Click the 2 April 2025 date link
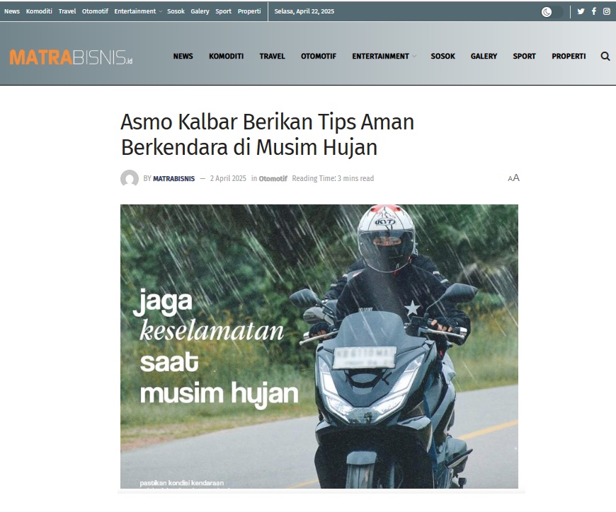Screen dimensions: 616x512 pyautogui.click(x=228, y=178)
